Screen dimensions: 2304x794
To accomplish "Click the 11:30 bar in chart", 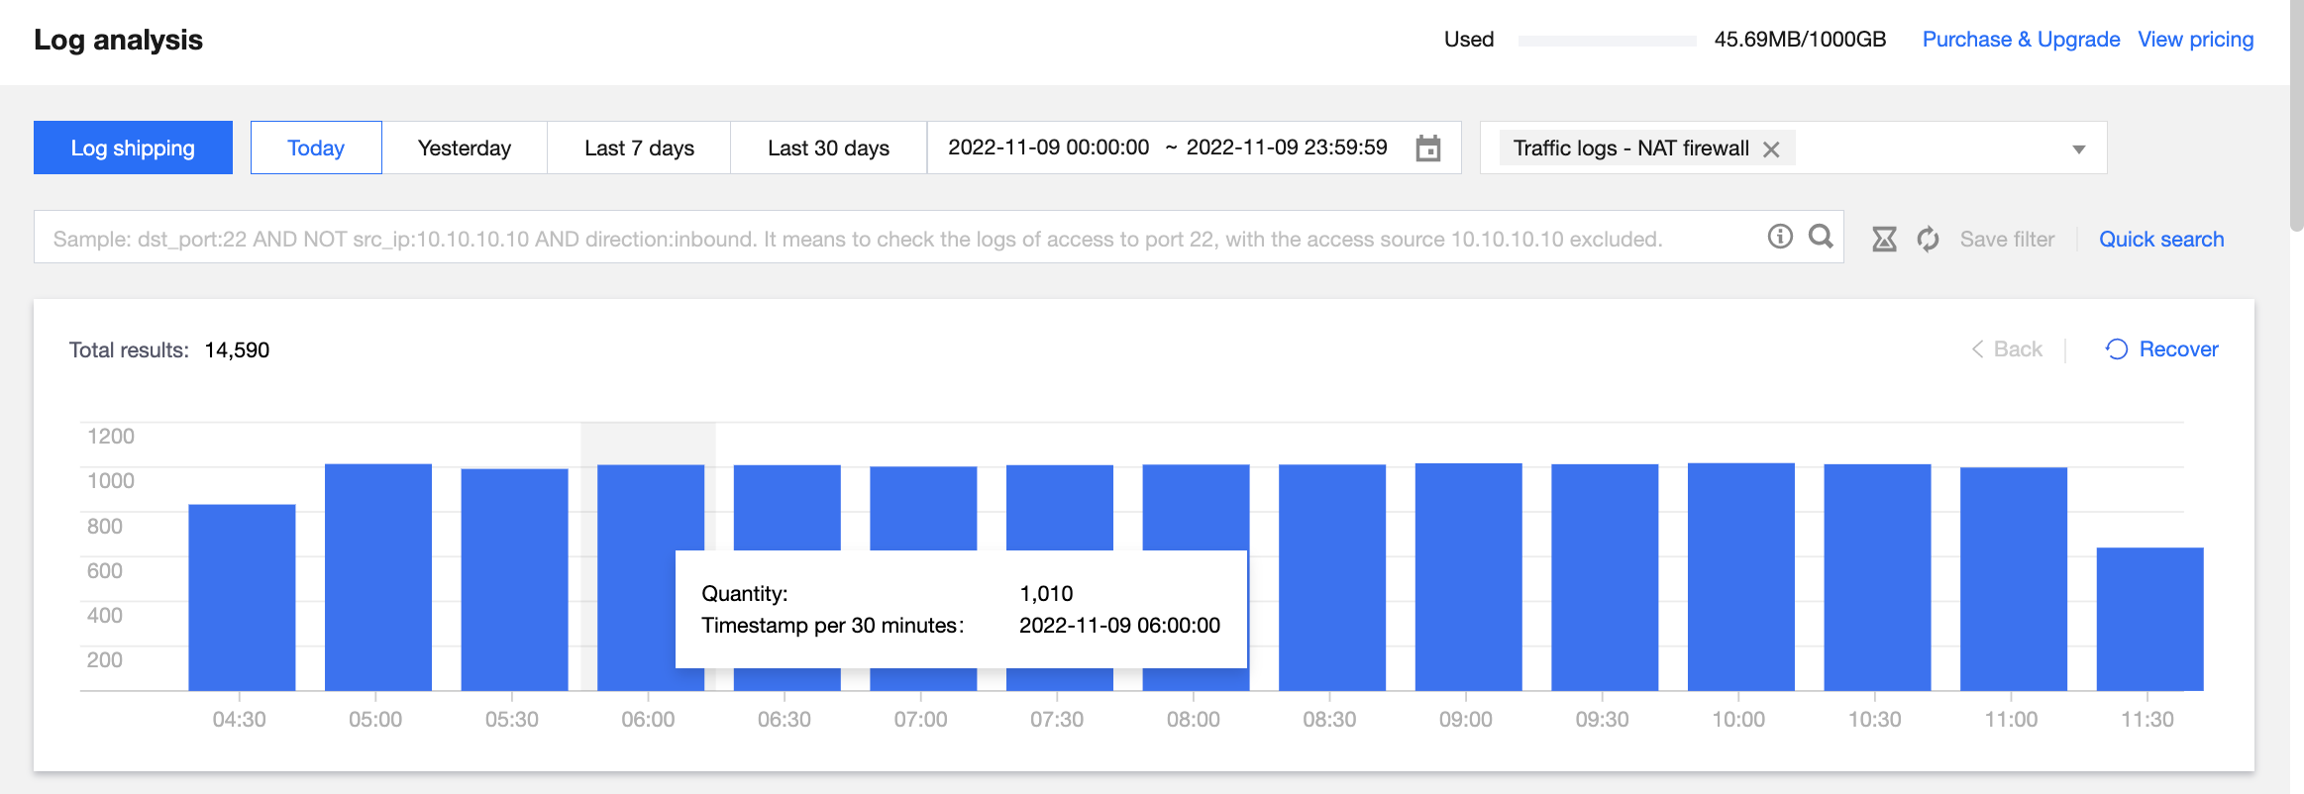I will 2149,619.
